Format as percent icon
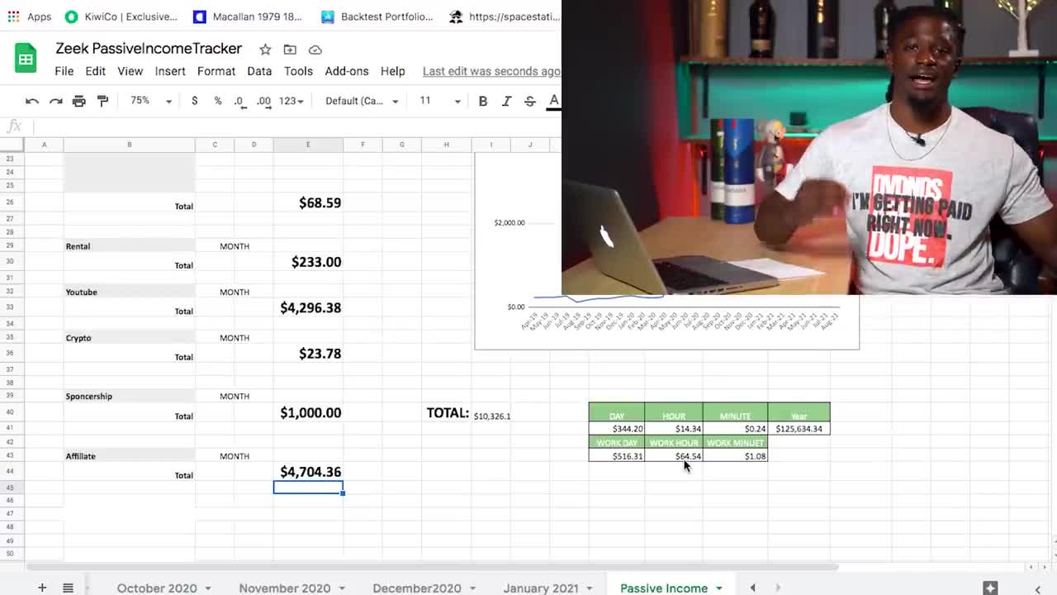Image resolution: width=1057 pixels, height=595 pixels. click(218, 101)
